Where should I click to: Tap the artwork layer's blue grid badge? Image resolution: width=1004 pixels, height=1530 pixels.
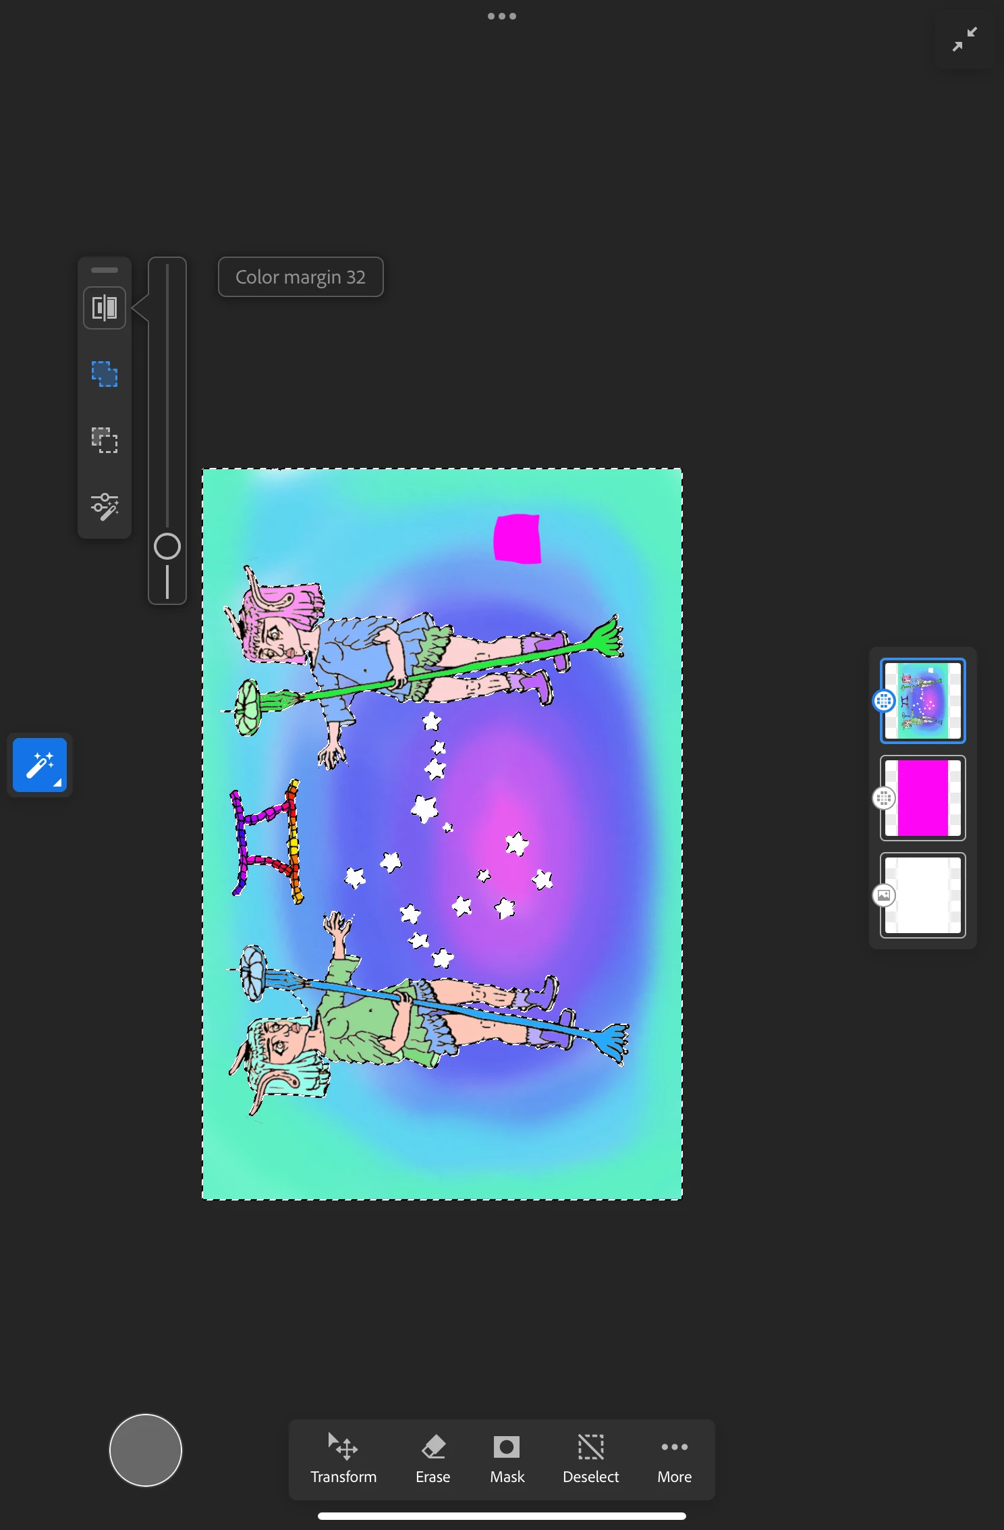click(x=884, y=701)
